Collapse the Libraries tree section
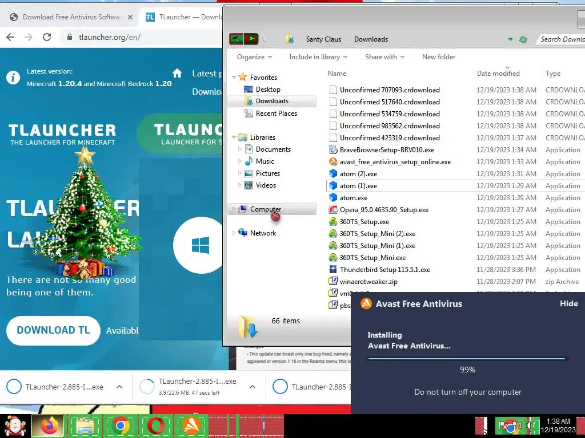The image size is (585, 438). tap(234, 137)
